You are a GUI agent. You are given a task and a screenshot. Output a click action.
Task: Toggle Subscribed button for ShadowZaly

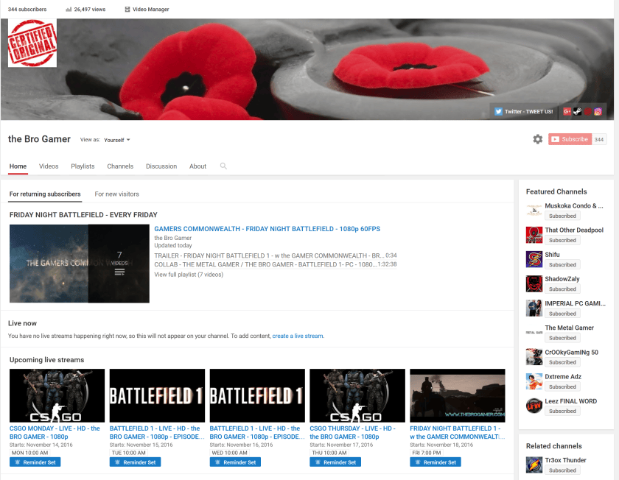(x=562, y=289)
